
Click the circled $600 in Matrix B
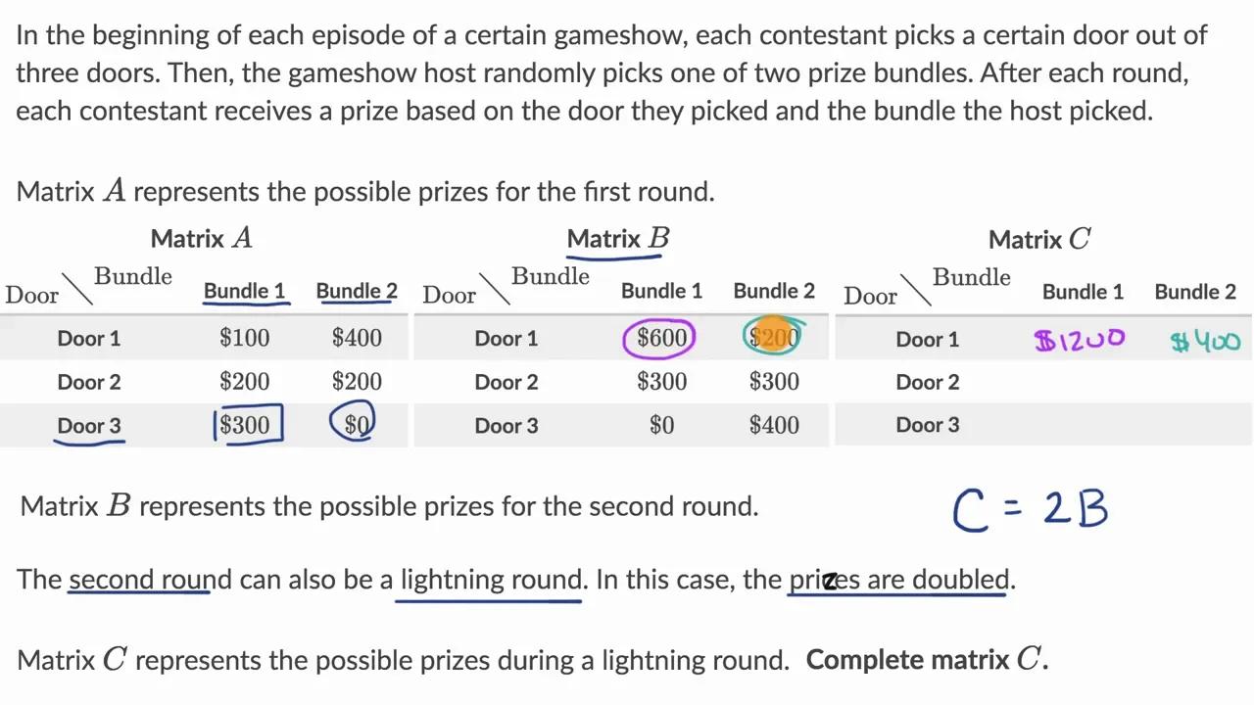661,338
